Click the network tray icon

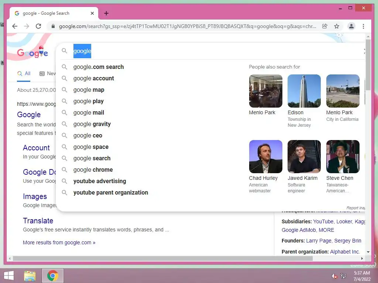coord(343,276)
